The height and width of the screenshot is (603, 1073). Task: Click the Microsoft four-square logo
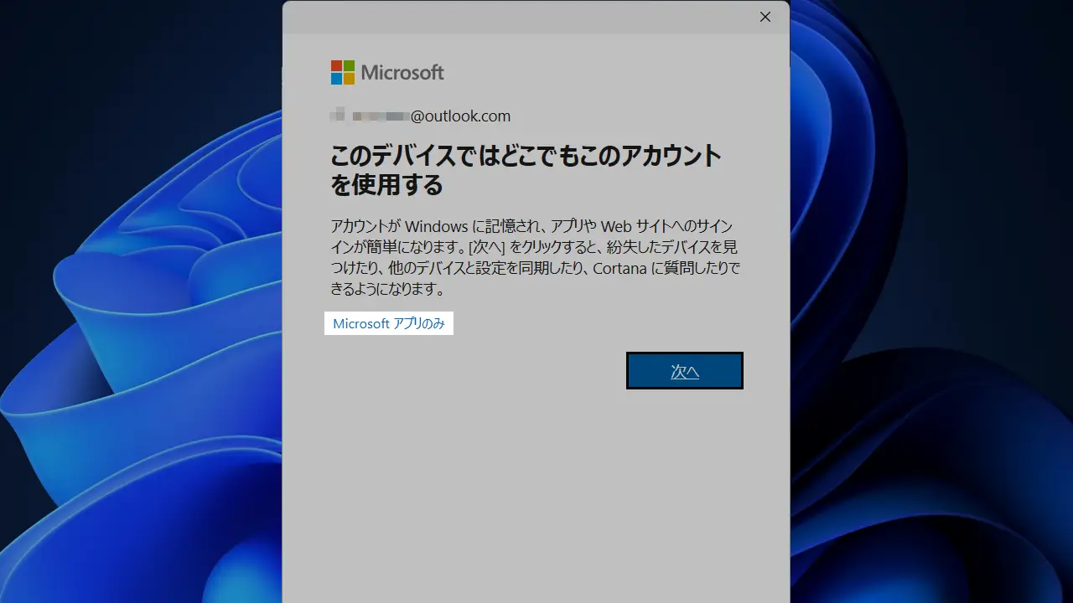click(x=342, y=72)
